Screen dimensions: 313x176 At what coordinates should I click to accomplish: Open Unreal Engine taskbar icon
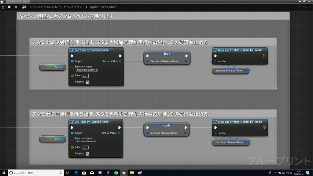click(124, 173)
